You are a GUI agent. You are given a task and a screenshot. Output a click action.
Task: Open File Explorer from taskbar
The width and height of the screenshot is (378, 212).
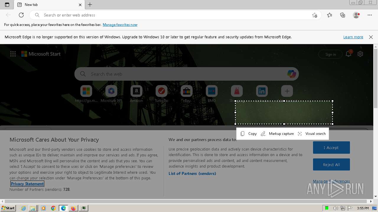pos(33,208)
